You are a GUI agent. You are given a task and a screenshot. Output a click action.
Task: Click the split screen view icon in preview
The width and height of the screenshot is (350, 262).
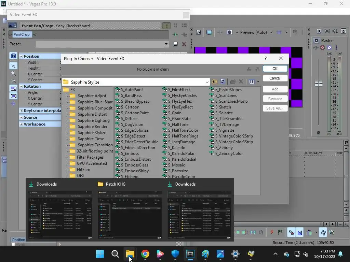pyautogui.click(x=229, y=32)
